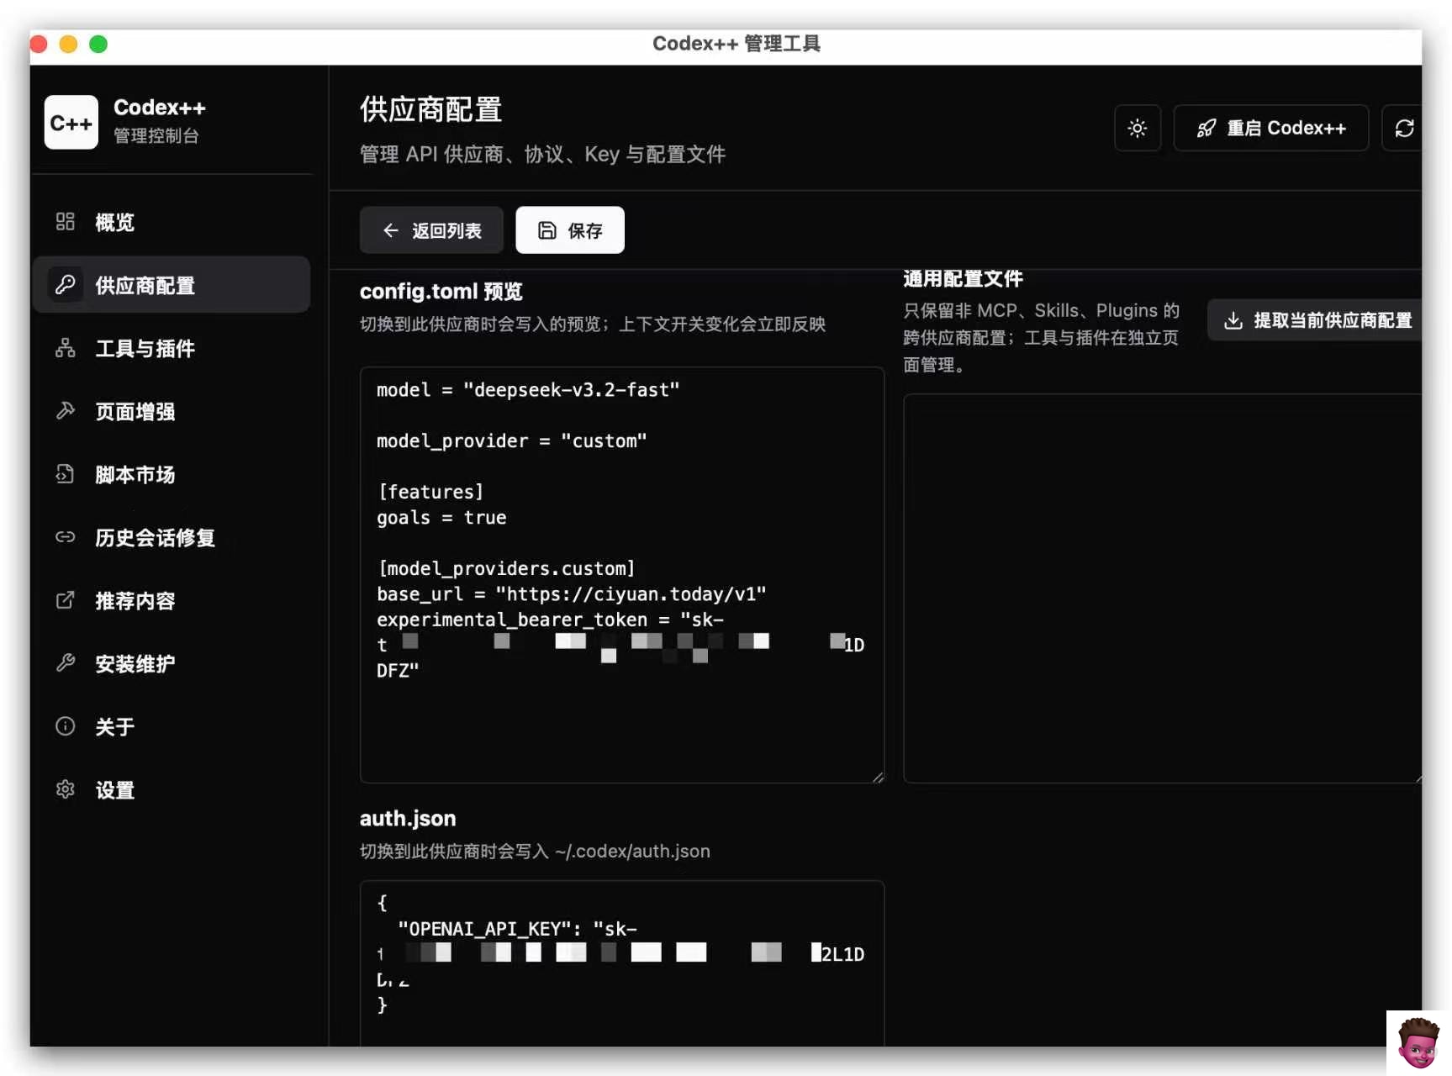The width and height of the screenshot is (1452, 1076).
Task: Click the model = "deepseek-v3.2-fast" line
Action: point(528,390)
